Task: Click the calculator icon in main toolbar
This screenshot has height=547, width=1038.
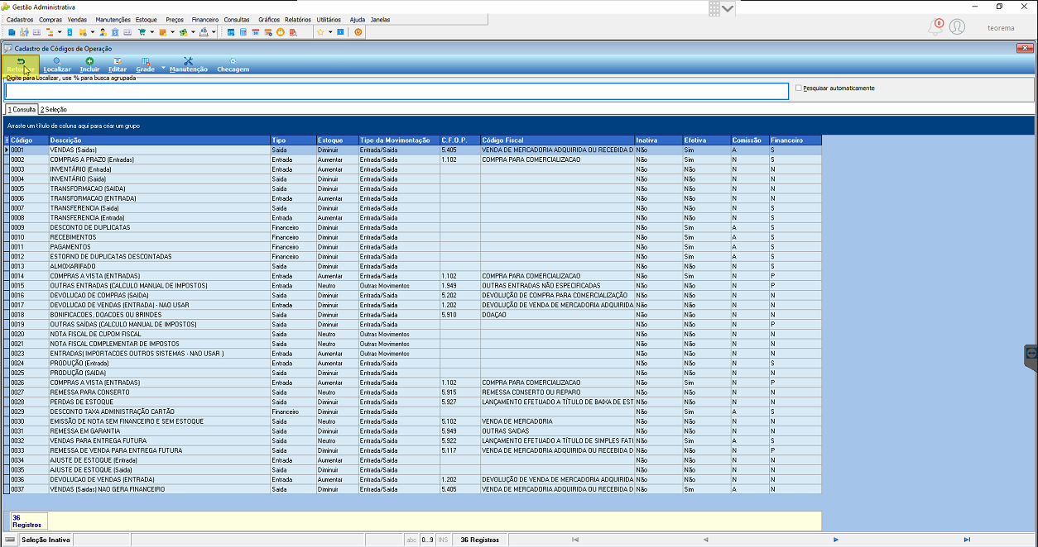Action: 243,32
